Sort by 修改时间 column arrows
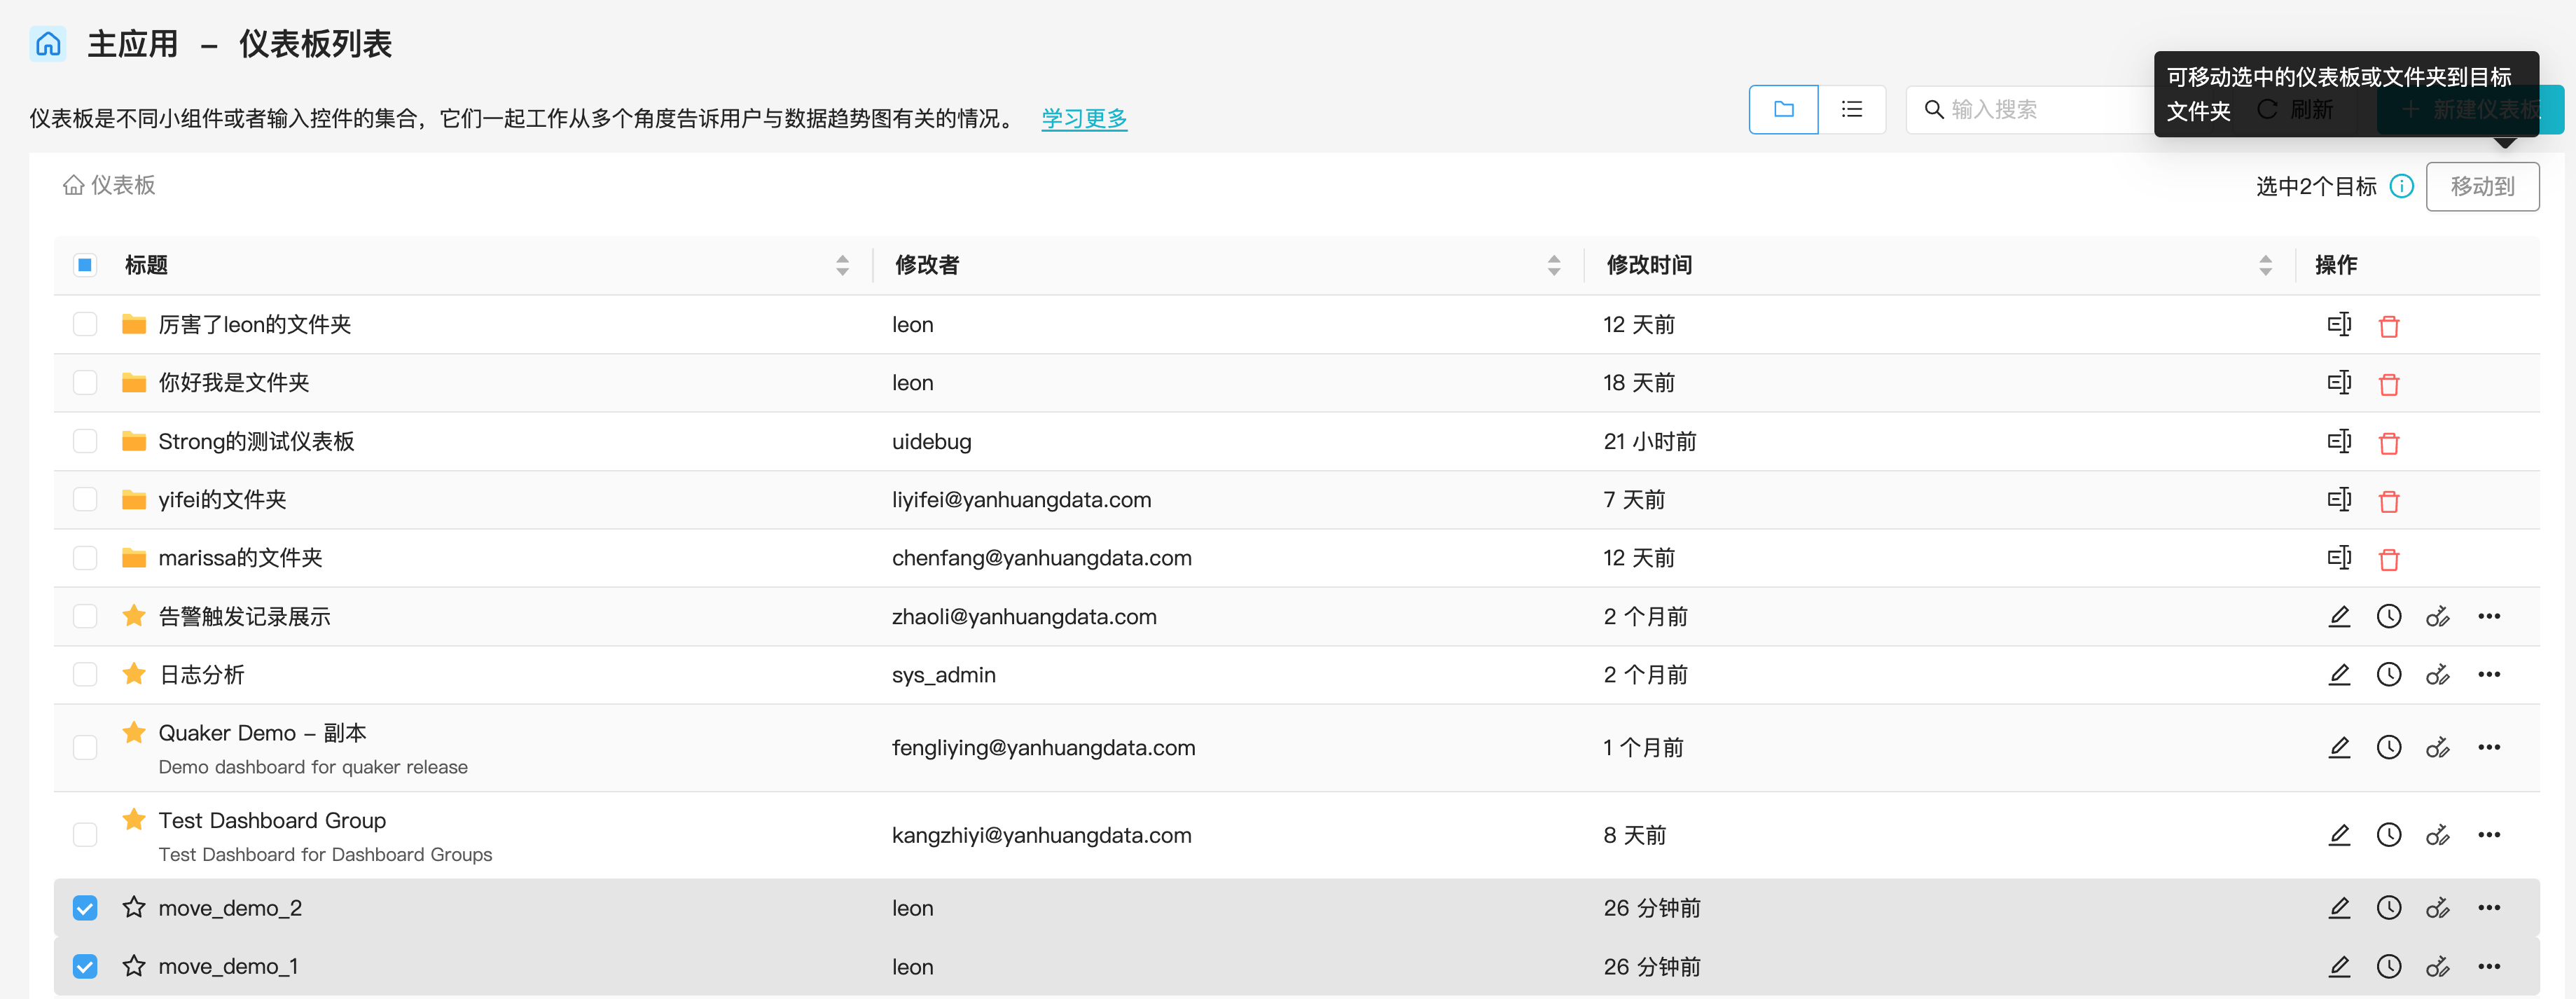2576x999 pixels. (2265, 265)
